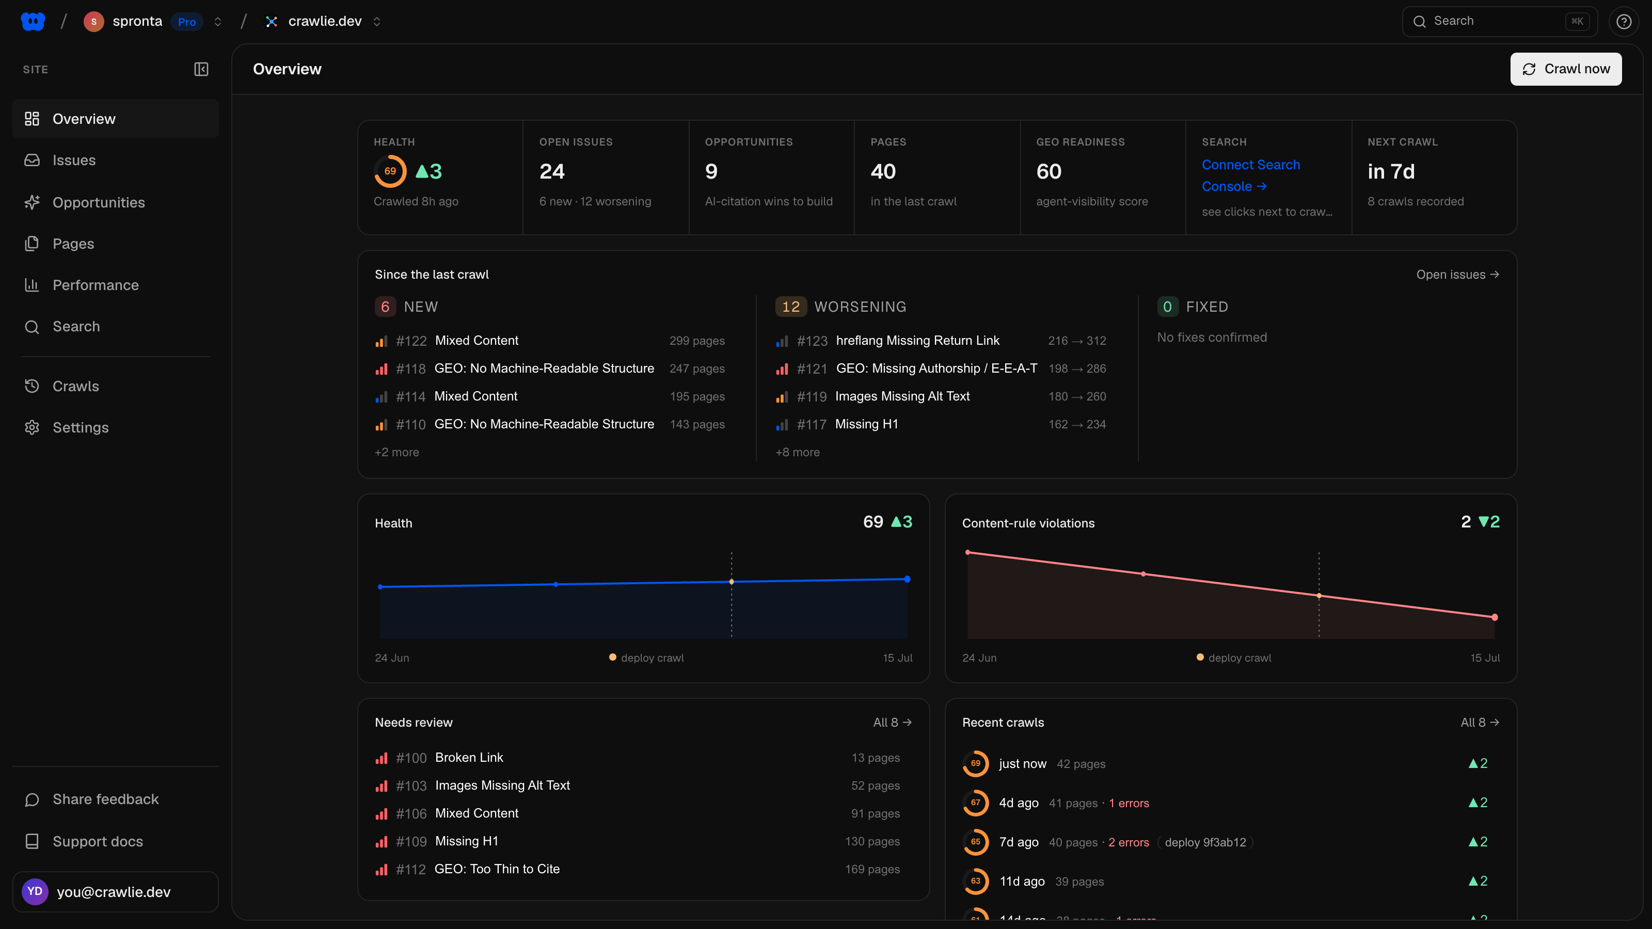Click All 8 link in Recent crawls
Screen dimensions: 1652x929
point(1480,723)
